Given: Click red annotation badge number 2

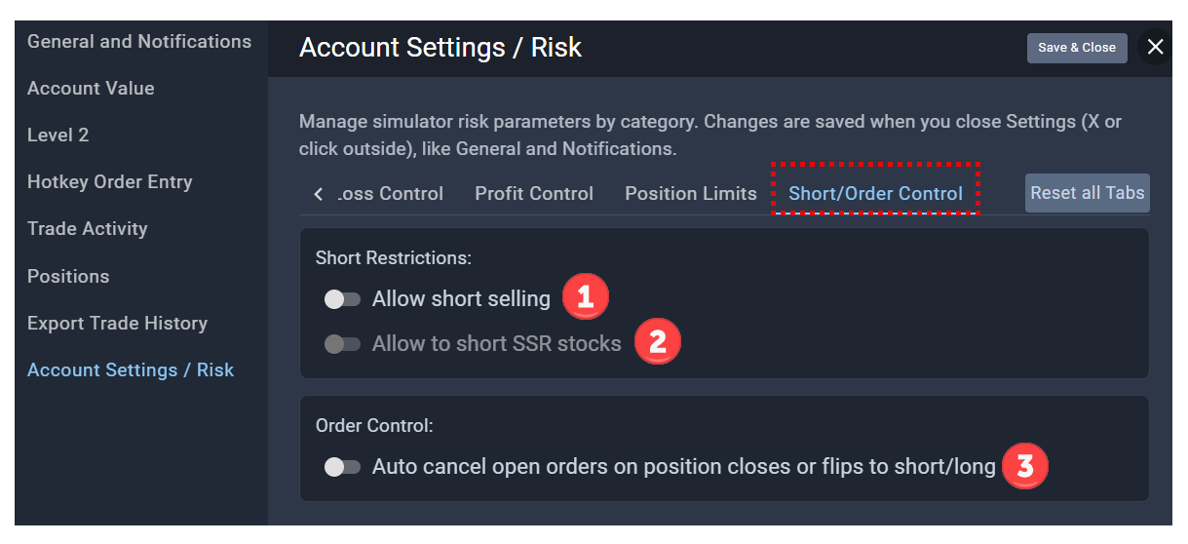Looking at the screenshot, I should [657, 343].
